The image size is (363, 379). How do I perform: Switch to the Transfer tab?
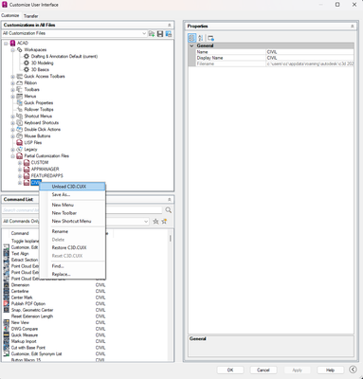pos(30,16)
